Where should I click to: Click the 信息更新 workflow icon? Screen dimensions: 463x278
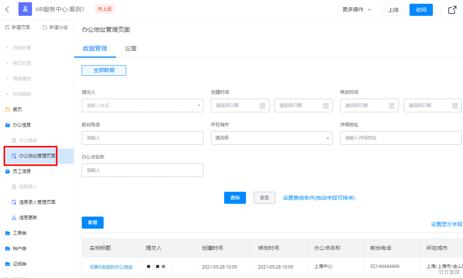point(14,218)
